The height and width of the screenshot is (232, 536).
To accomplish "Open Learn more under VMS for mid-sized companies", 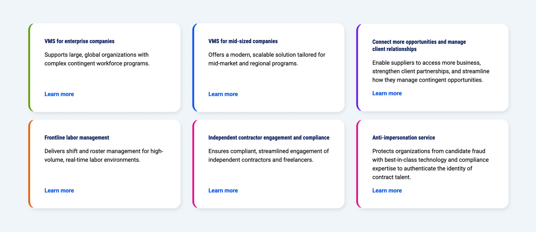I will [223, 94].
